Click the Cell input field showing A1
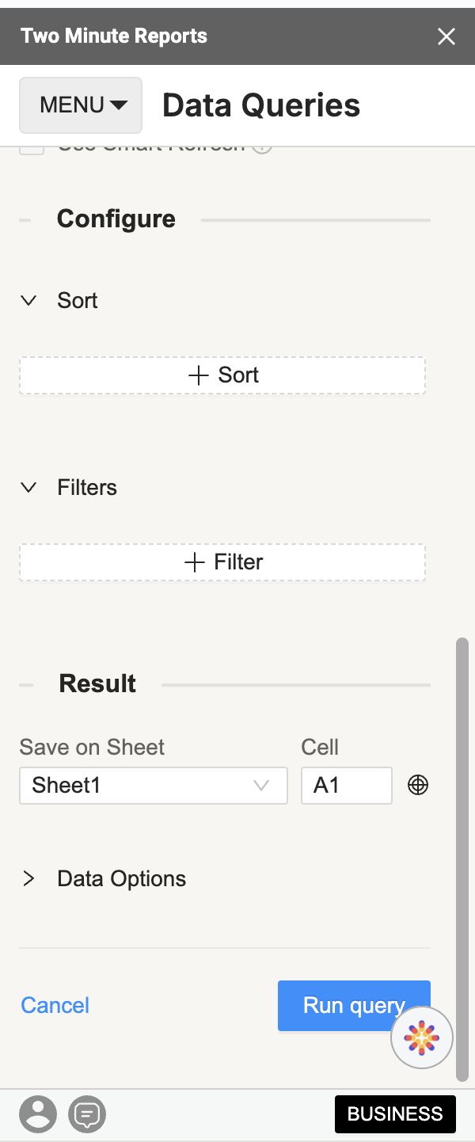 (347, 786)
